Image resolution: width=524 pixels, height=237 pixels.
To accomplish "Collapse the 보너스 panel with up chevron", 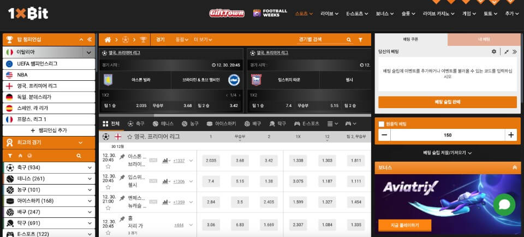I will [514, 168].
